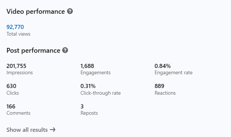Click the Reposts label

pos(89,113)
